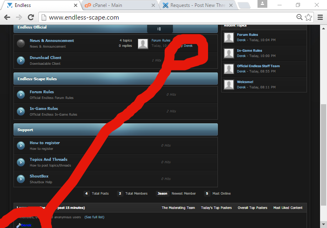The image size is (327, 228).
Task: Click the Chrome user profile icon
Action: (x=262, y=4)
